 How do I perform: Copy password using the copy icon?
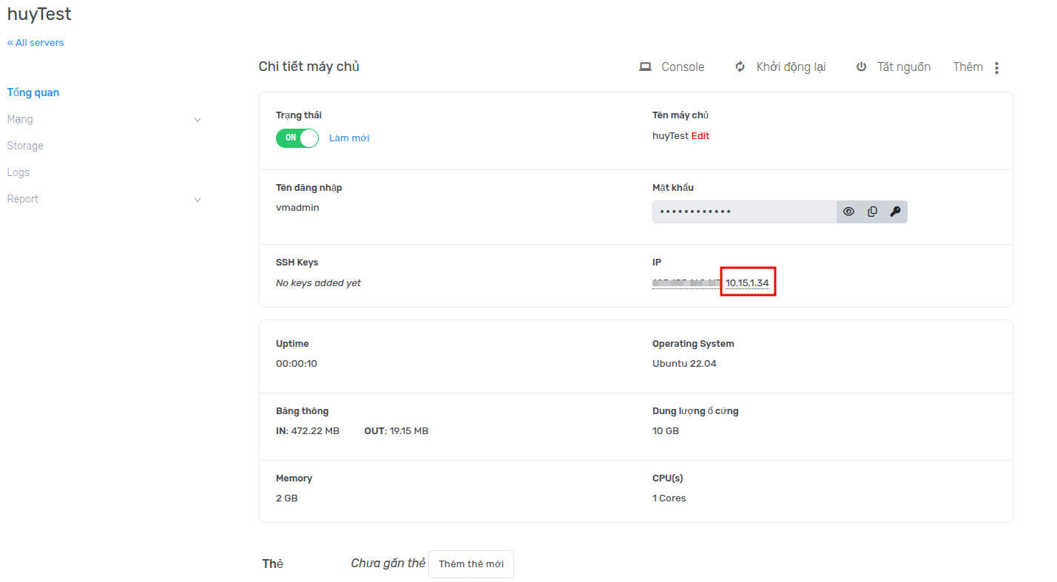click(x=872, y=212)
